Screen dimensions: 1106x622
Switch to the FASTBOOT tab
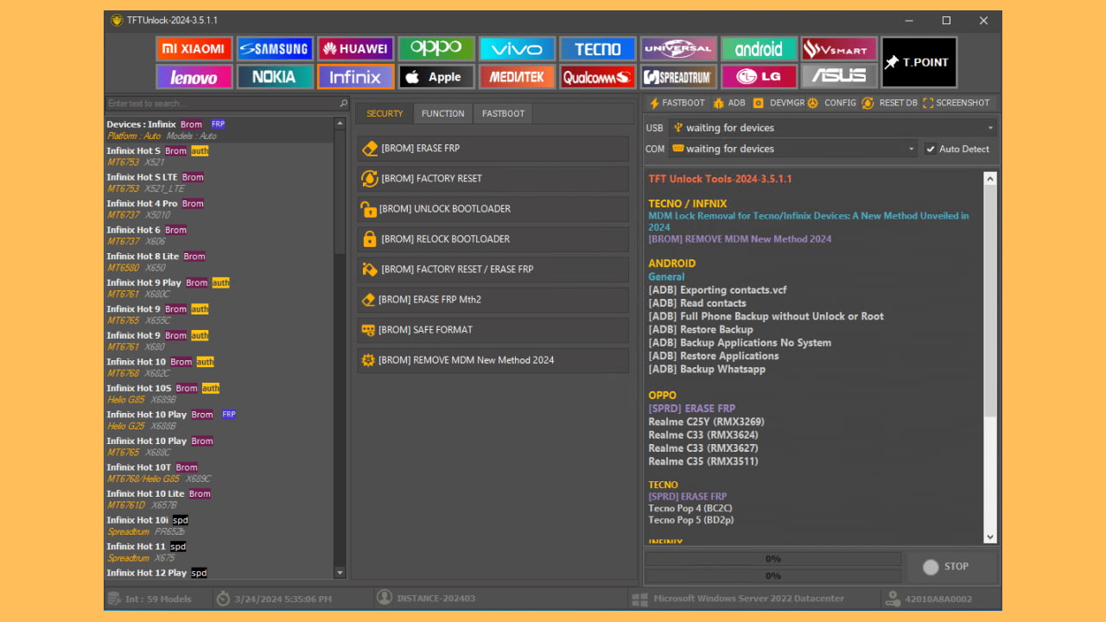point(503,113)
